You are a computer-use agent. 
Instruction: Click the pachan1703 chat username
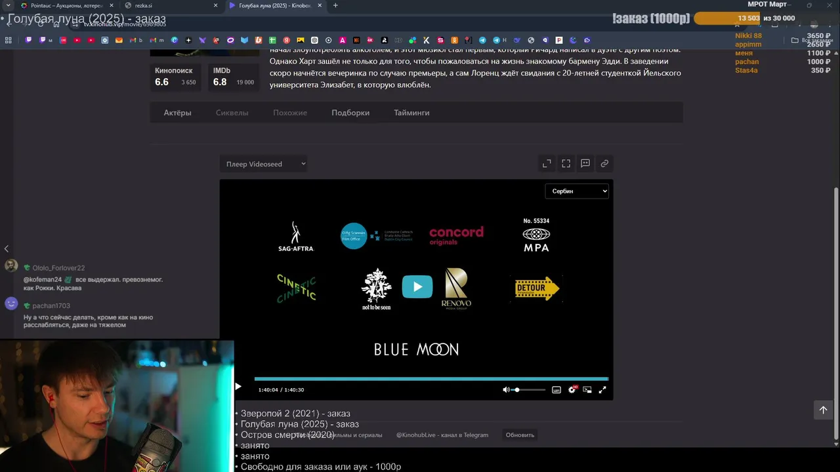click(51, 305)
